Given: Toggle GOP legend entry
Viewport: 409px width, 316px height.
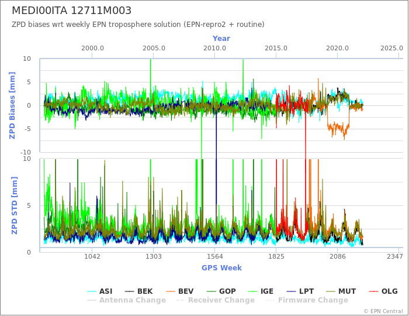Looking at the screenshot, I should click(x=221, y=291).
